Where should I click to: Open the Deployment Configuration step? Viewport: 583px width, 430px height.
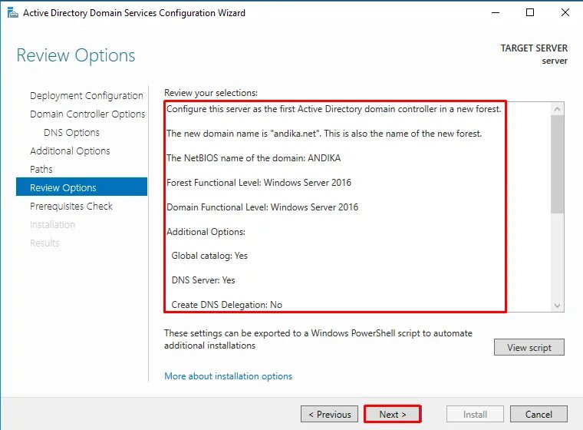point(87,96)
